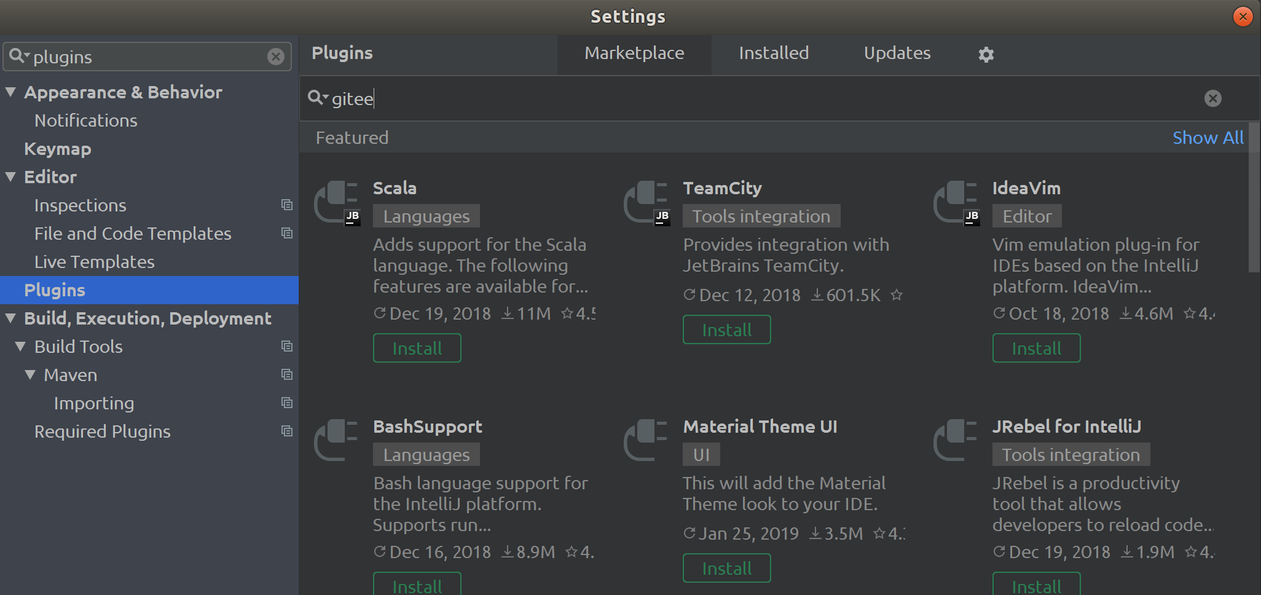Collapse the Editor tree section

coord(10,177)
